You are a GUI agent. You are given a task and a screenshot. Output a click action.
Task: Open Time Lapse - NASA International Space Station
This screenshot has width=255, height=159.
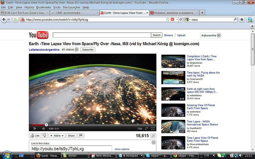[202, 123]
